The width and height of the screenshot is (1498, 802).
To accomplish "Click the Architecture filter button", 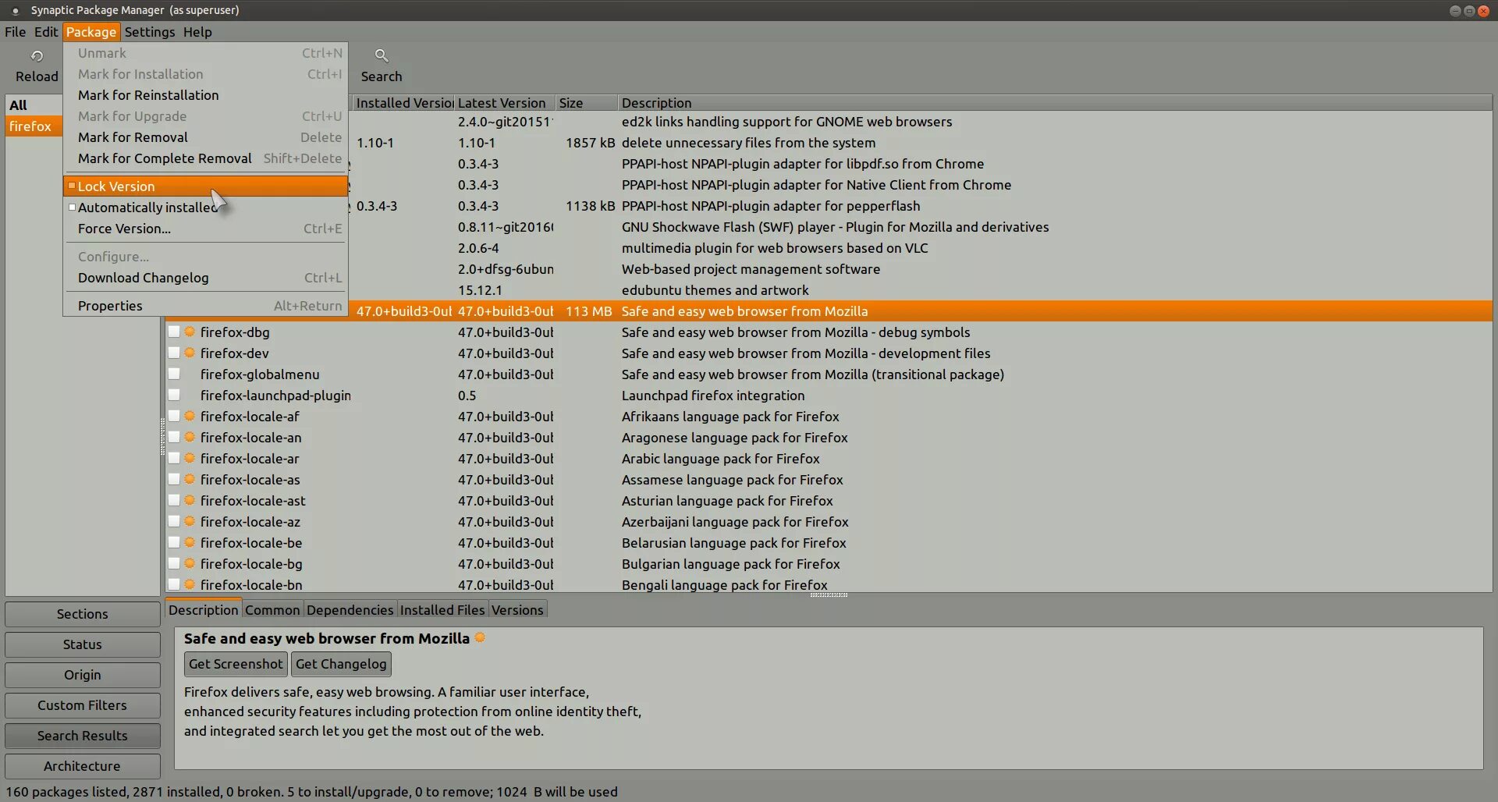I will point(83,766).
